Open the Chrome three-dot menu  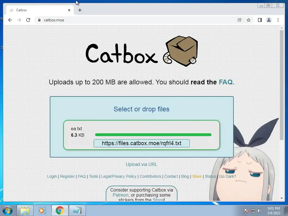[278, 20]
